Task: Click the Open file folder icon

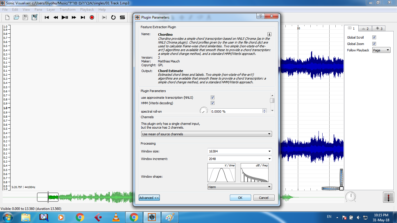Action: (16, 17)
